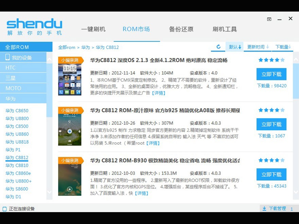This screenshot has width=299, height=224.
Task: Click the sidebar scrollbar down arrow
Action: (49, 192)
